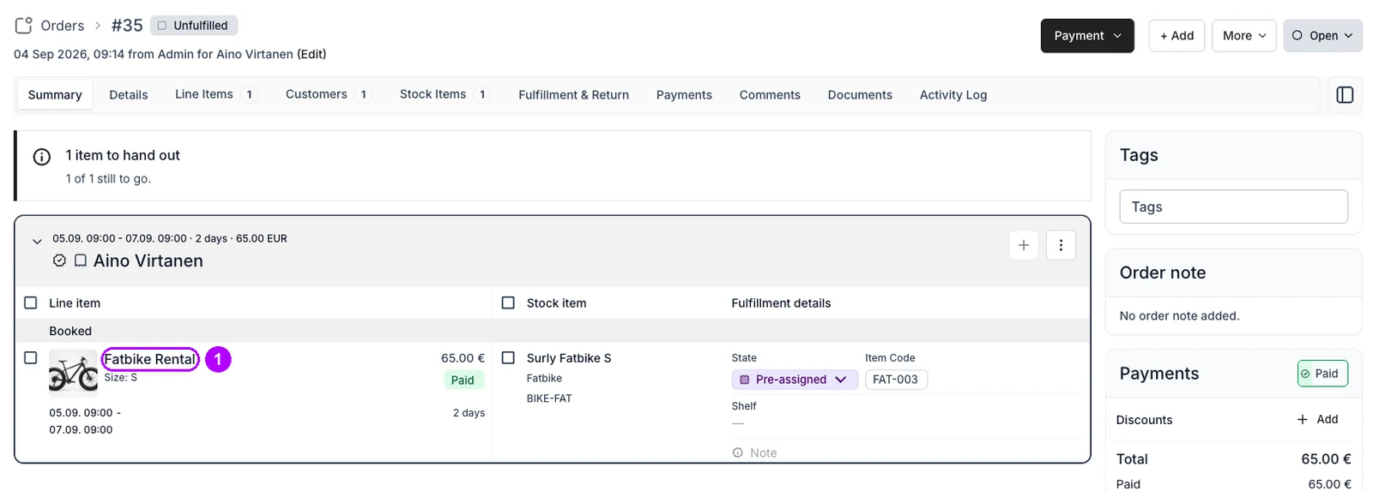
Task: Click the plus icon in the booking header
Action: pos(1024,245)
